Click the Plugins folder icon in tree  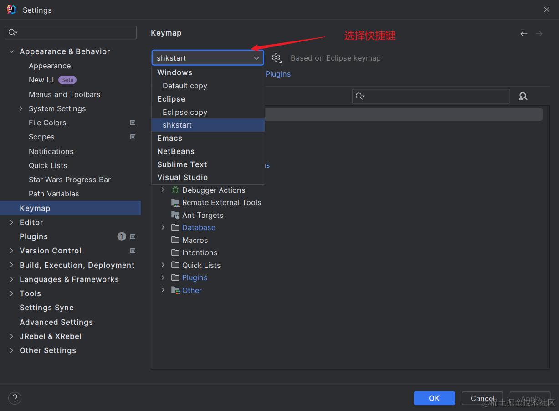175,277
